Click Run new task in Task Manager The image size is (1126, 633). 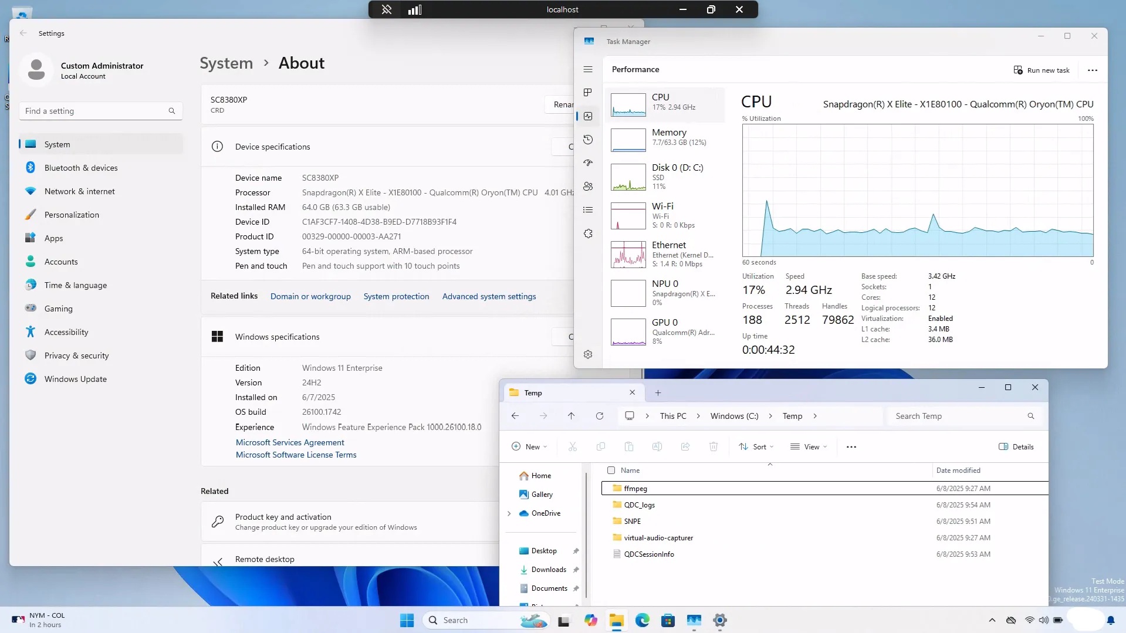coord(1042,70)
